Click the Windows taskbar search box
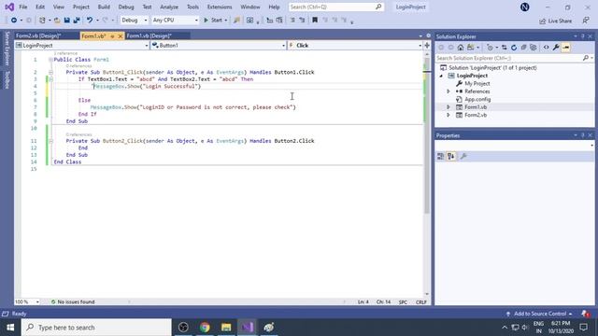The width and height of the screenshot is (598, 336). click(96, 328)
